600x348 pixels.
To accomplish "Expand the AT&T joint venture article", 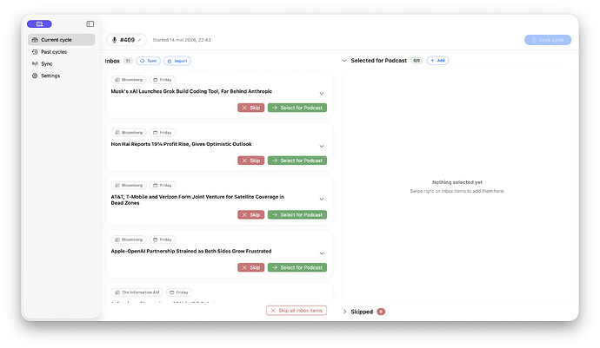I will click(322, 199).
